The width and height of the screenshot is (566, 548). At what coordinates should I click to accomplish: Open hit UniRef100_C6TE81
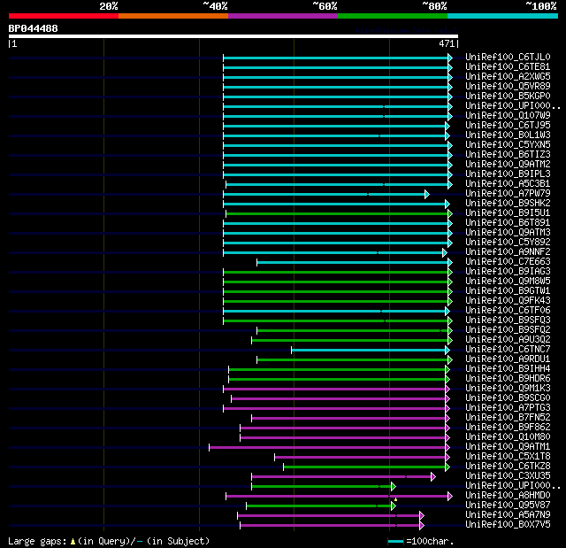pos(508,66)
